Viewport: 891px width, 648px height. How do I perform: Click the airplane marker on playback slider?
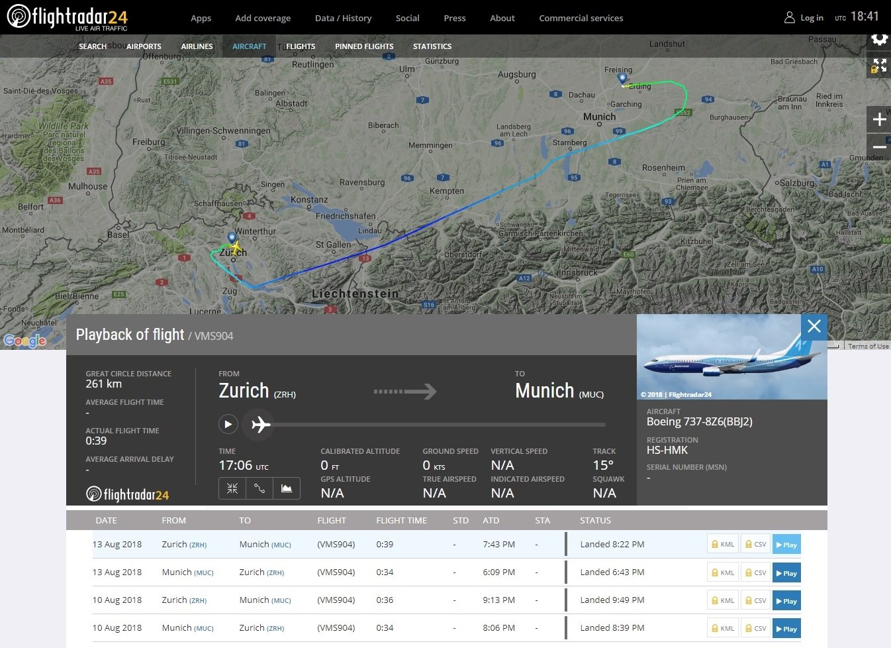click(x=260, y=424)
